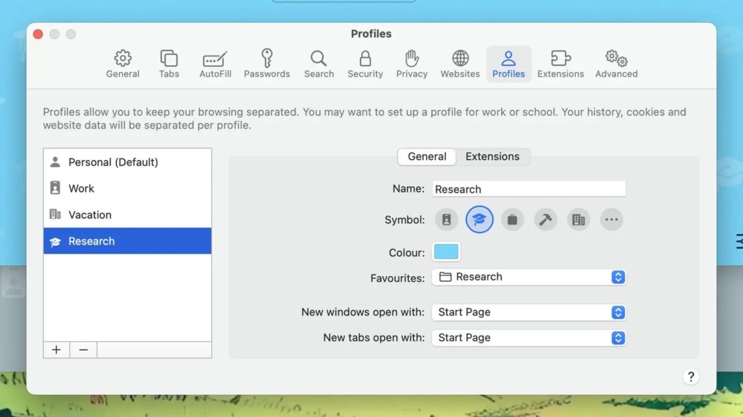Viewport: 743px width, 417px height.
Task: Switch to the Extensions segment tab
Action: pyautogui.click(x=492, y=157)
